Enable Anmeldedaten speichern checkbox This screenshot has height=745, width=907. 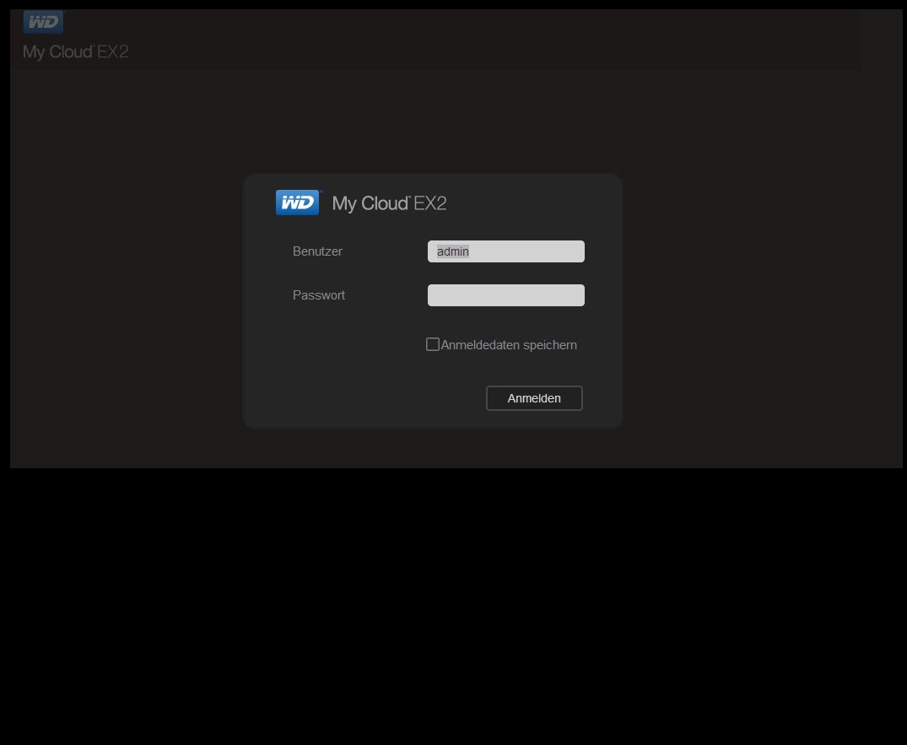[x=432, y=345]
